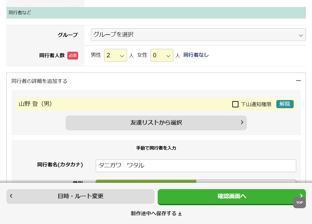Open 友達リストから選択

coord(156,123)
